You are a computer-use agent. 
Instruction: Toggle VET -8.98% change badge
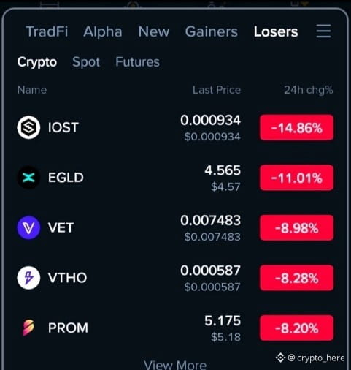click(296, 228)
